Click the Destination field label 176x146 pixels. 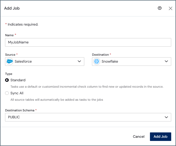coord(100,55)
